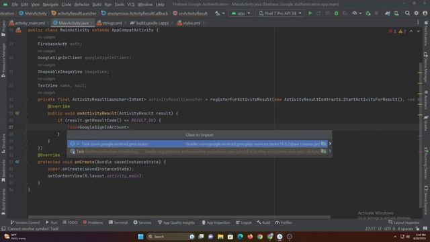Open the Structure tool window
The image size is (430, 242).
point(3,143)
